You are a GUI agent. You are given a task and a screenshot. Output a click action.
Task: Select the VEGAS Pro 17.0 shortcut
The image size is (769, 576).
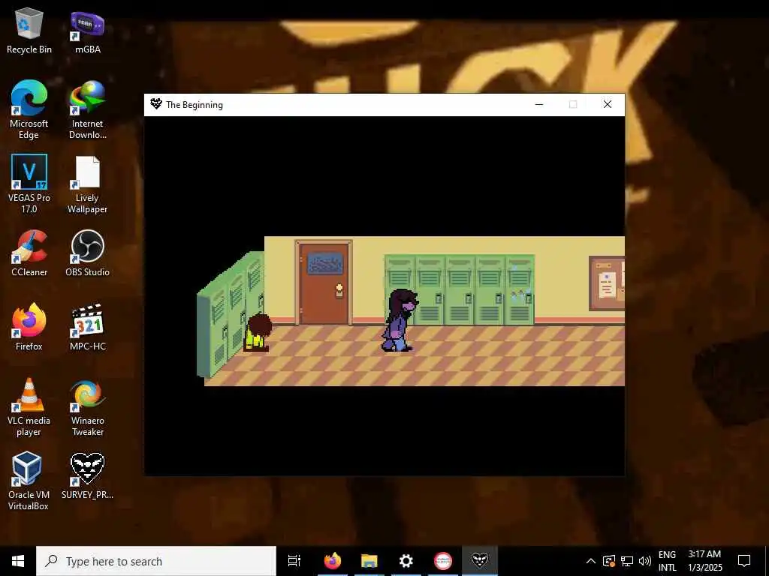click(x=29, y=184)
